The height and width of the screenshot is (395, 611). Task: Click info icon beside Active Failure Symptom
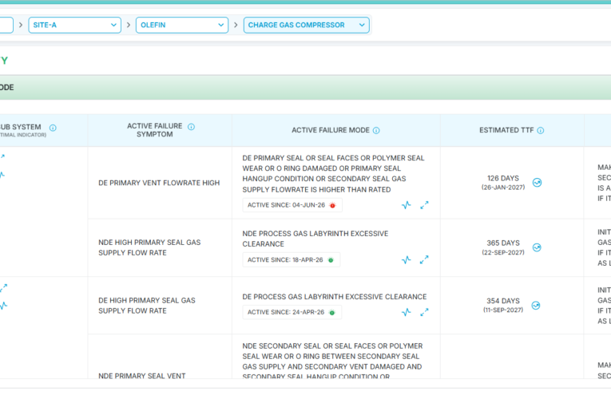[191, 126]
